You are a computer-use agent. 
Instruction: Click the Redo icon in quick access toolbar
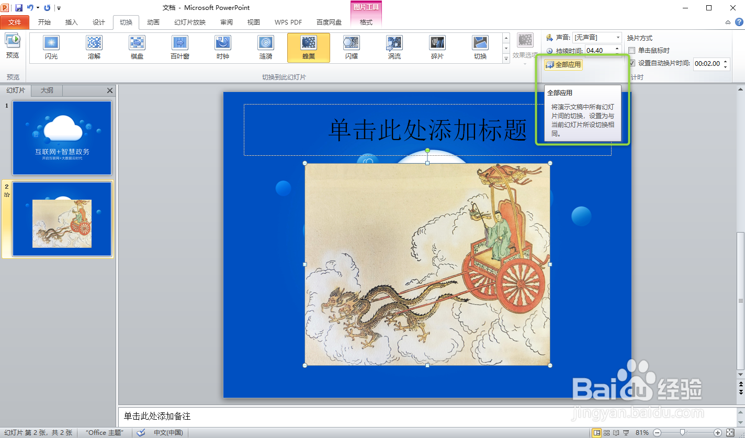click(x=47, y=8)
